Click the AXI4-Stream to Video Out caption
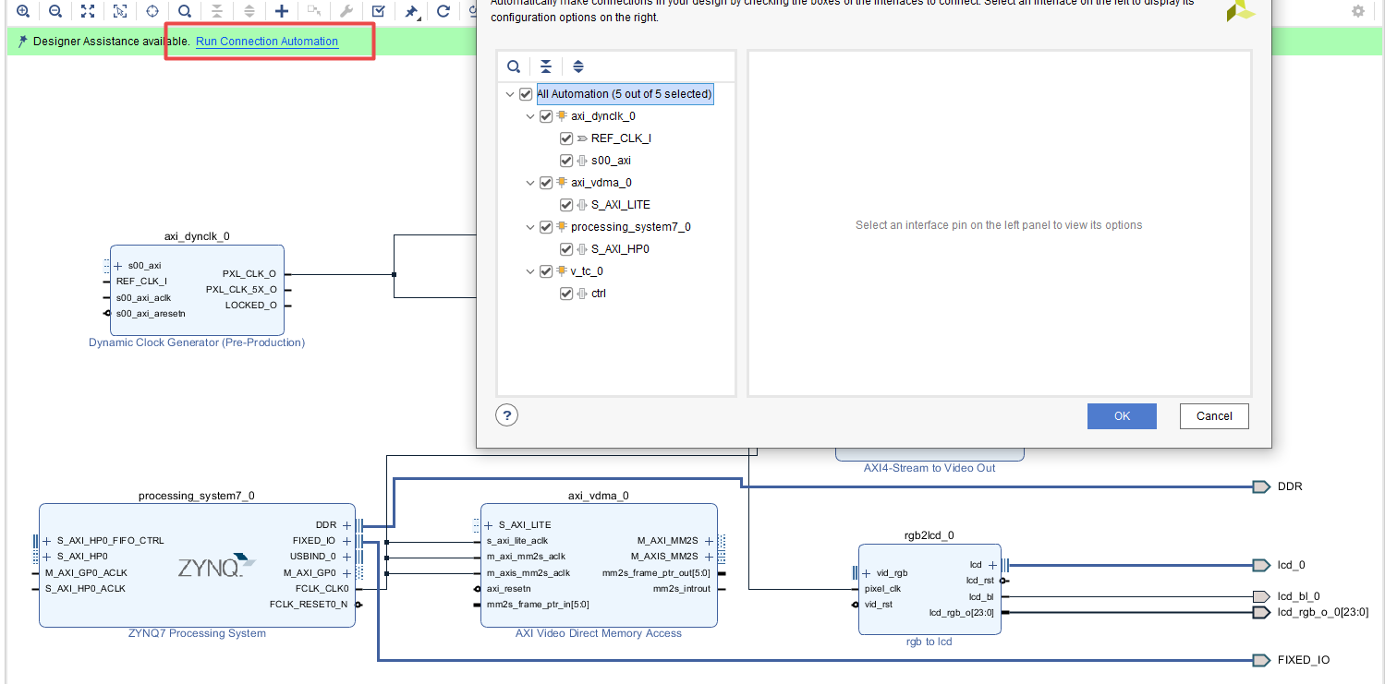The width and height of the screenshot is (1385, 684). click(929, 468)
